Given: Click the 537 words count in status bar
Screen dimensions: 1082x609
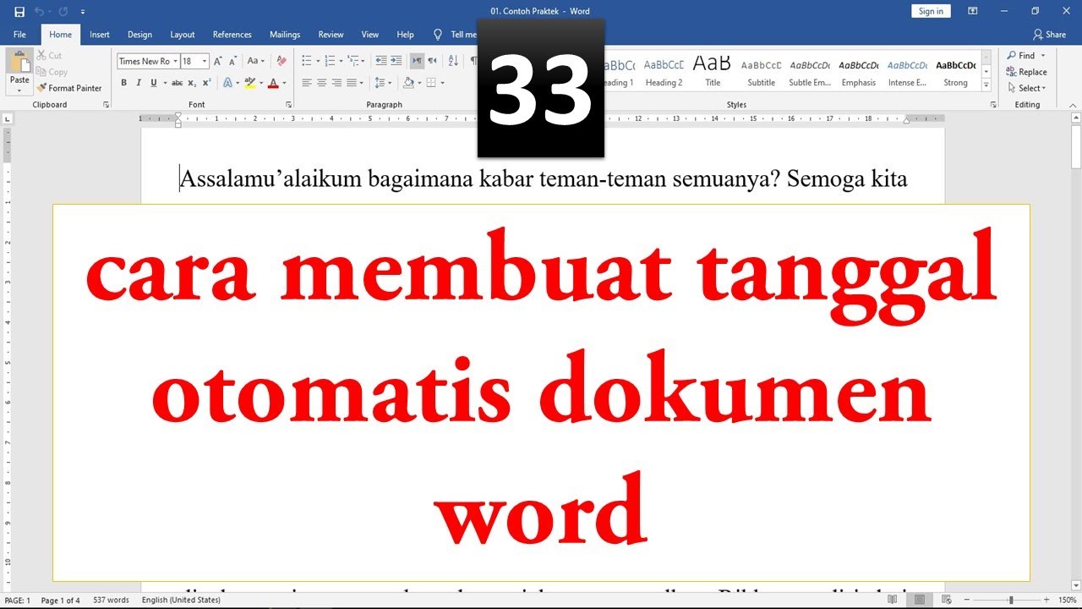Looking at the screenshot, I should [x=111, y=601].
